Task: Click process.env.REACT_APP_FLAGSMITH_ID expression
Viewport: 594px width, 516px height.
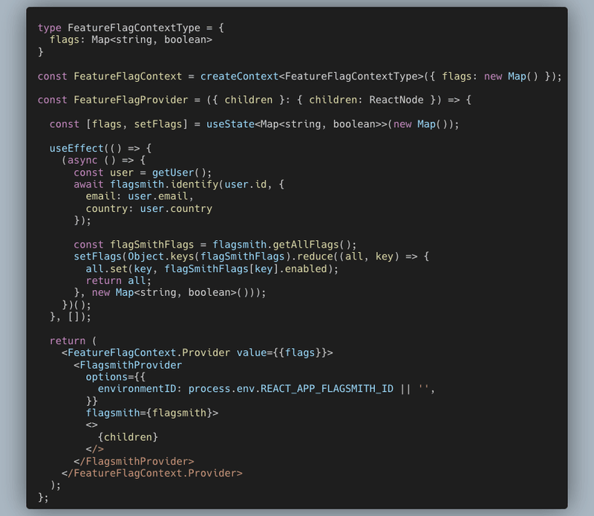Action: (291, 390)
